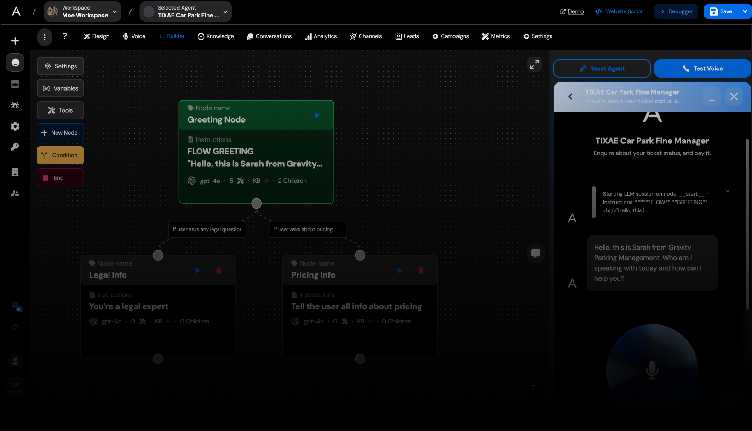Click the comment bubble icon on the canvas

point(536,254)
